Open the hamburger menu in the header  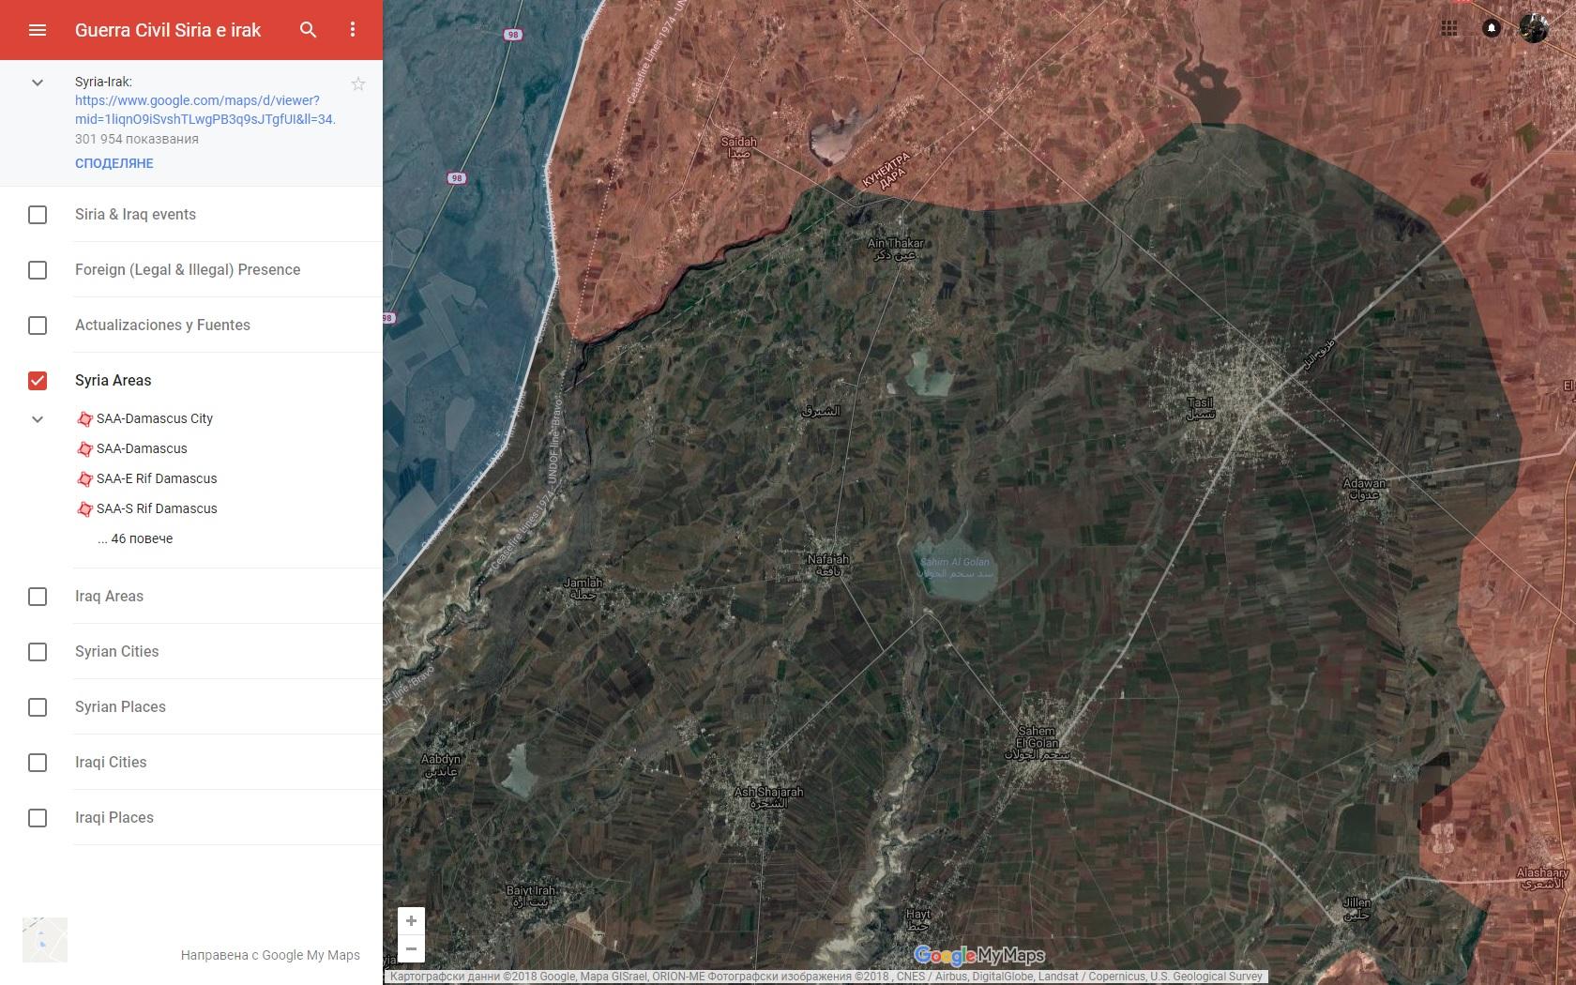click(x=38, y=30)
